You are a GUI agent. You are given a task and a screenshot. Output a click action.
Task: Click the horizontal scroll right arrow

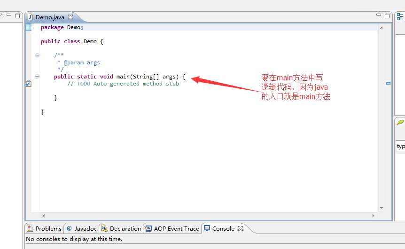pyautogui.click(x=373, y=216)
